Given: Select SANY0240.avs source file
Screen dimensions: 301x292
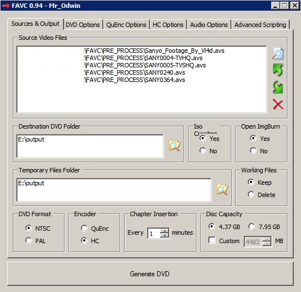Looking at the screenshot, I should pyautogui.click(x=142, y=72).
